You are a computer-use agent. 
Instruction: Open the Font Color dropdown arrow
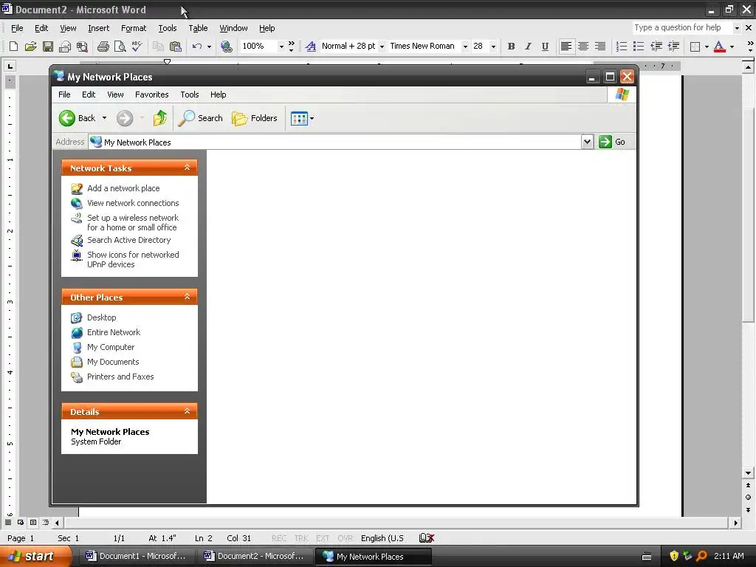732,47
